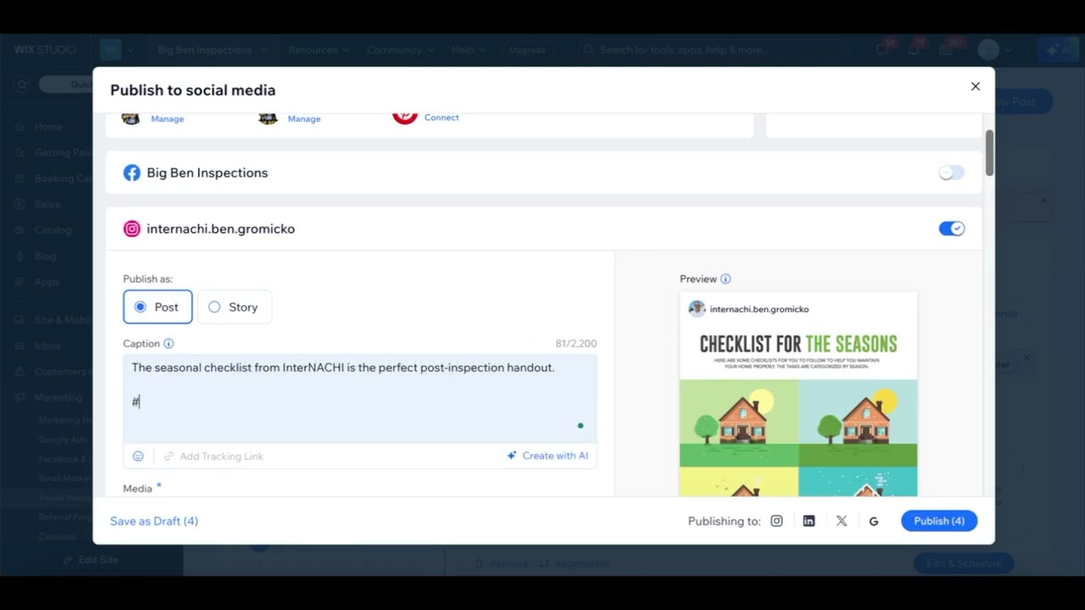Click the Preview info icon
1085x610 pixels.
[x=726, y=279]
